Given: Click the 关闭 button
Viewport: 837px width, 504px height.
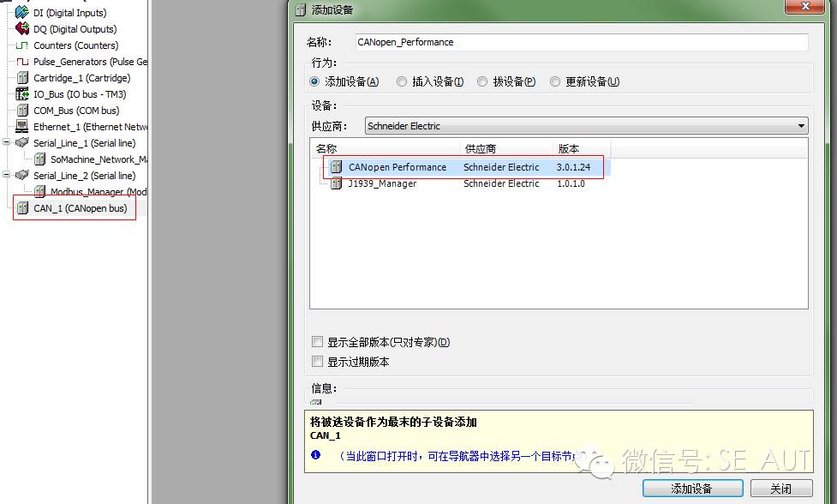Looking at the screenshot, I should [x=781, y=488].
